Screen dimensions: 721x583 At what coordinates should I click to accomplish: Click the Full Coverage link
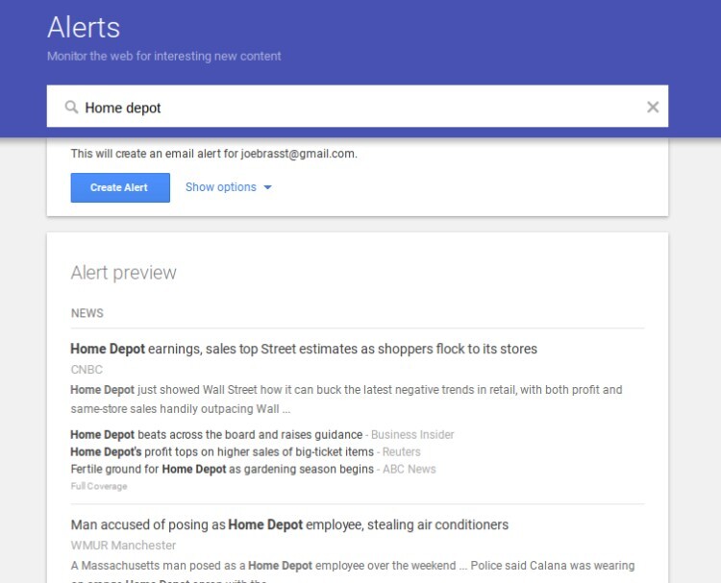(99, 486)
